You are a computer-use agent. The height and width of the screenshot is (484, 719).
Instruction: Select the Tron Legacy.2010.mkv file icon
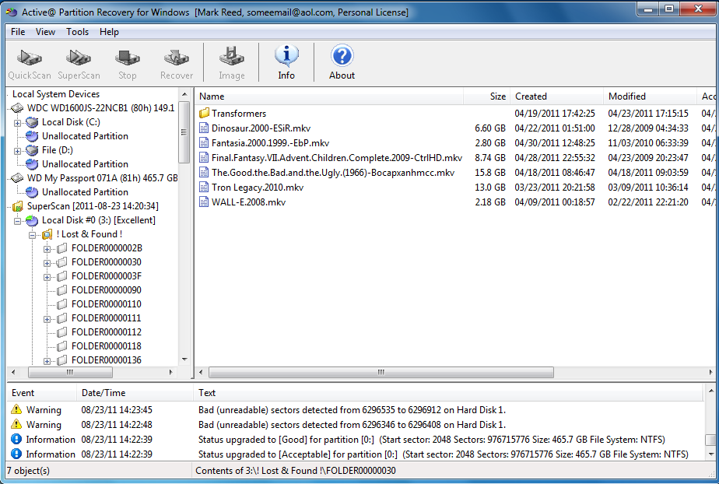(204, 188)
